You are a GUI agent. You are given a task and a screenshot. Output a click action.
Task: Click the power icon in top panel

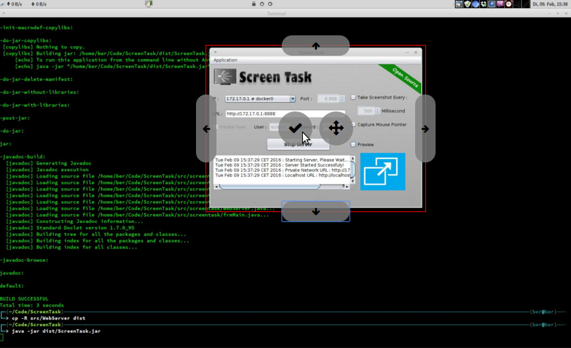tap(262, 4)
